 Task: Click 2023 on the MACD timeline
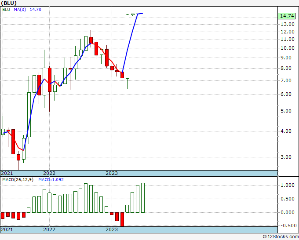112,229
